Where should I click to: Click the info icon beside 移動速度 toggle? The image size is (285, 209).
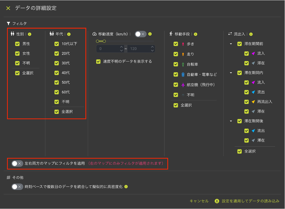(150, 34)
